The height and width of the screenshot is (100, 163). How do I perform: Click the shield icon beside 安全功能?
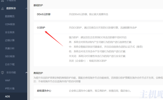click(2, 72)
